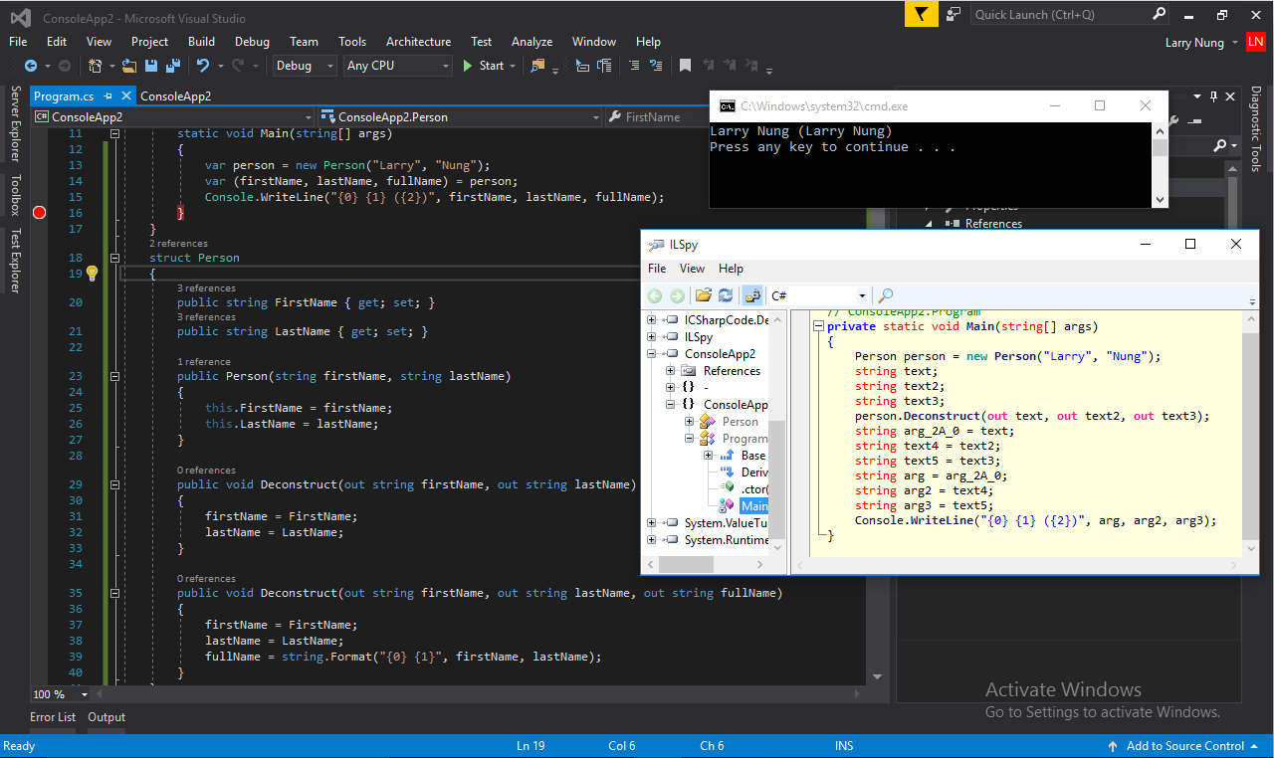Image resolution: width=1274 pixels, height=758 pixels.
Task: Close the Program.cs tab
Action: pos(126,96)
